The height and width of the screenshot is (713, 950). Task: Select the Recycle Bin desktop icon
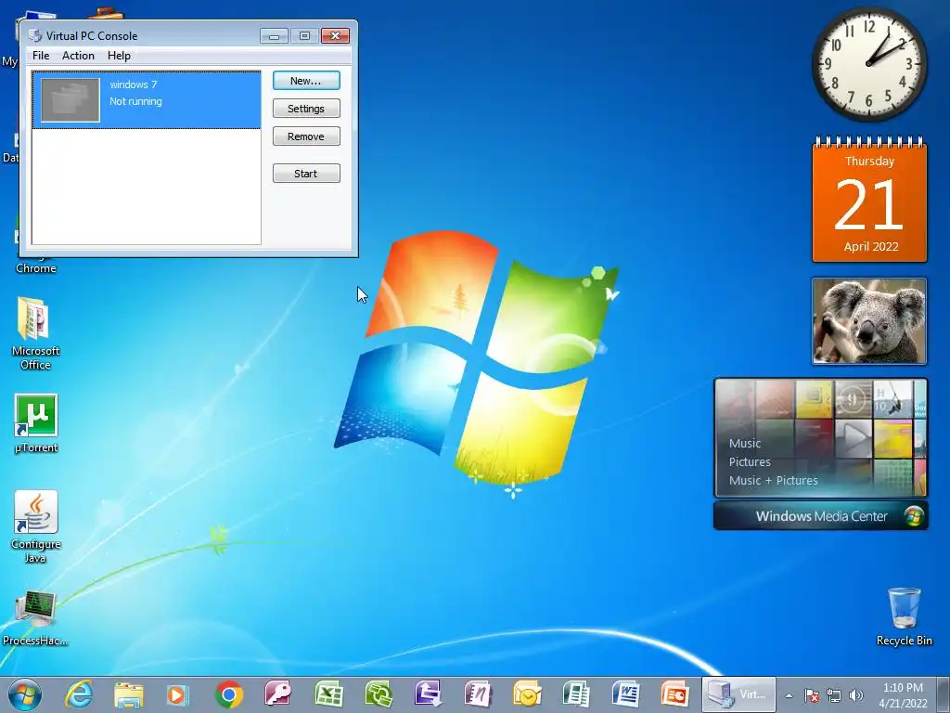(904, 616)
